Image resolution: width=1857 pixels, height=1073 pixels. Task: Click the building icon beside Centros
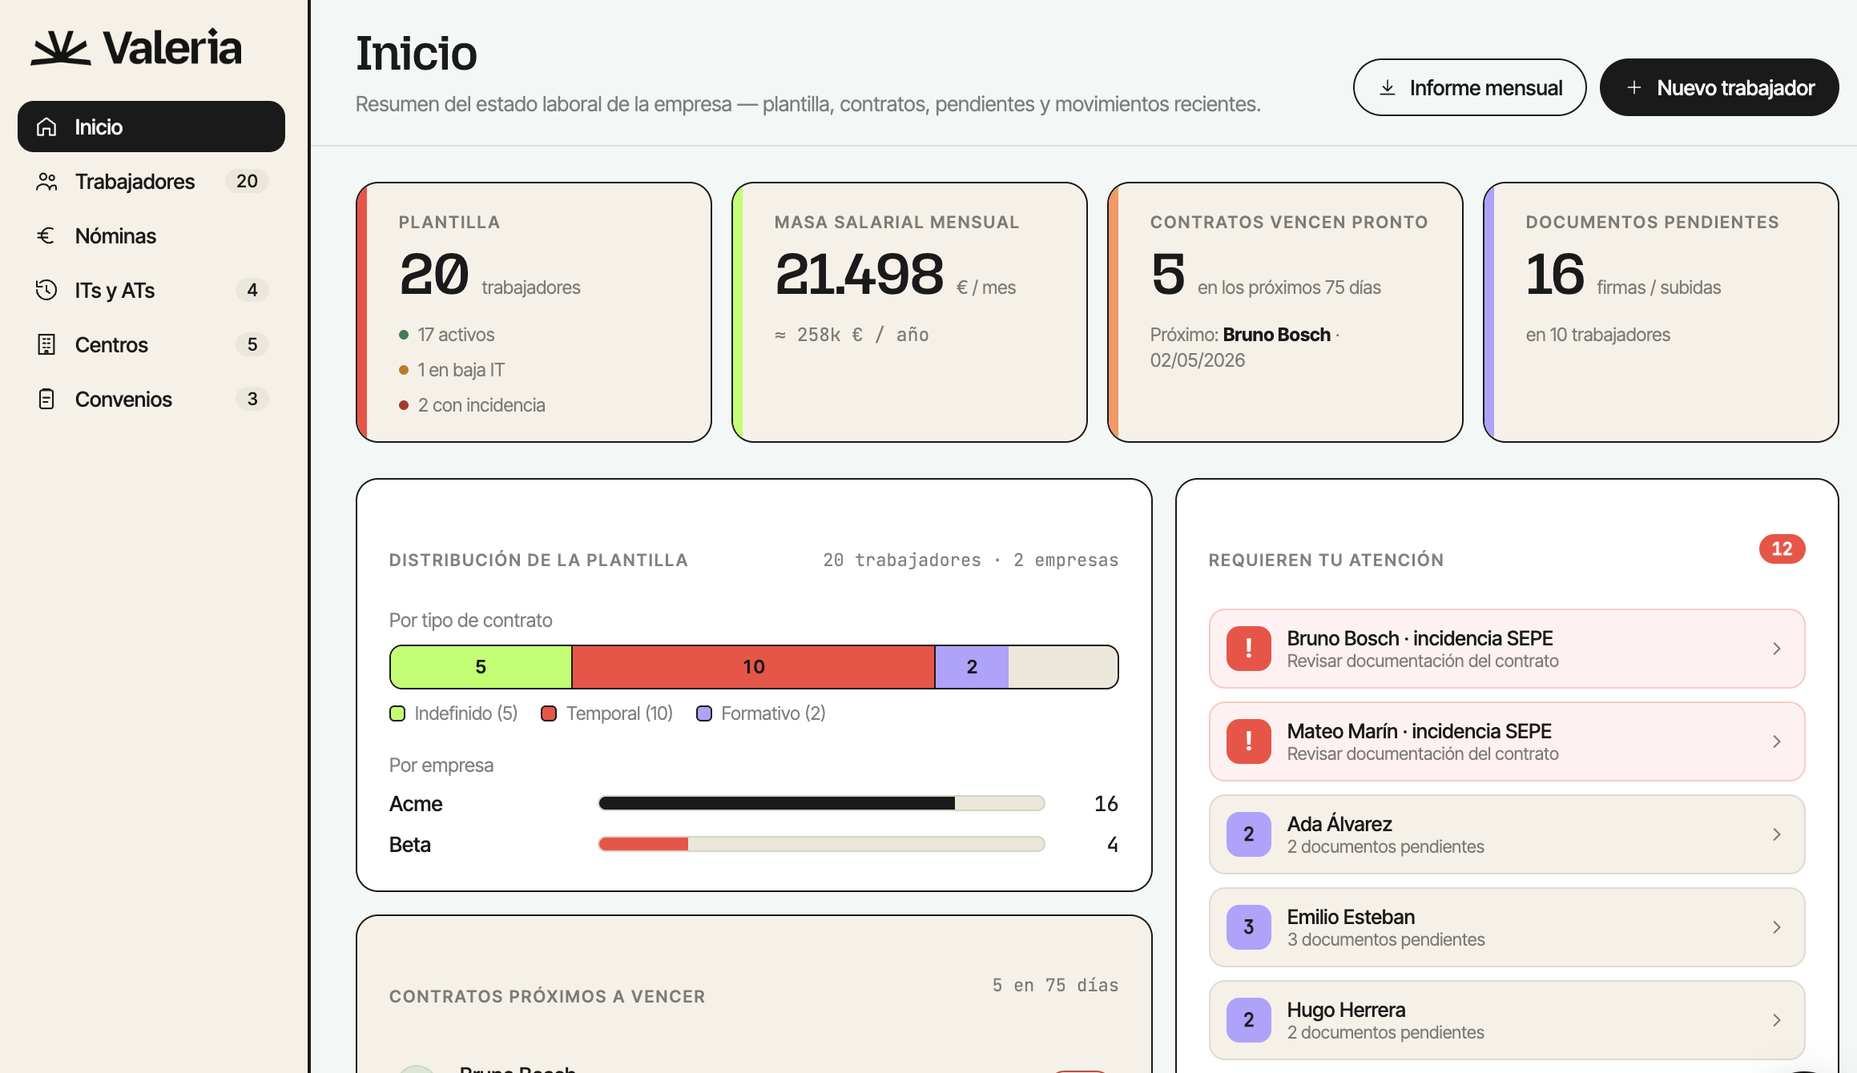pyautogui.click(x=46, y=344)
